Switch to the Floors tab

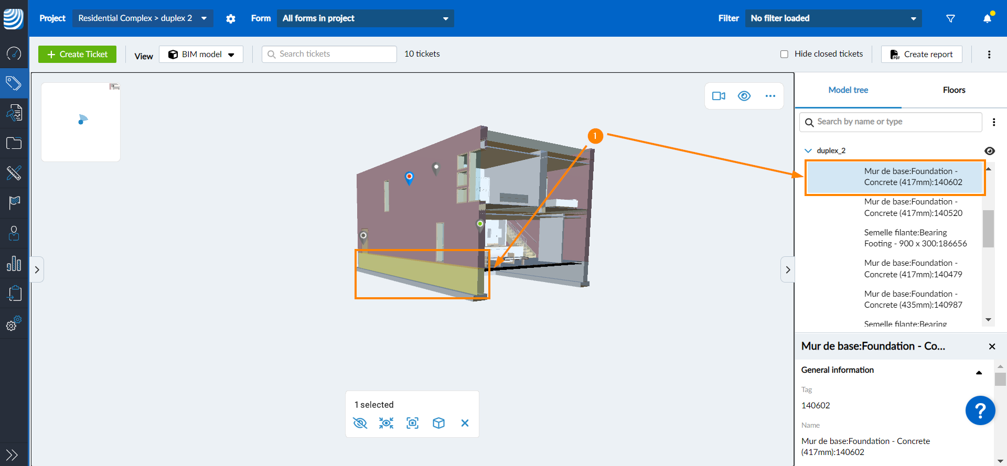(954, 90)
